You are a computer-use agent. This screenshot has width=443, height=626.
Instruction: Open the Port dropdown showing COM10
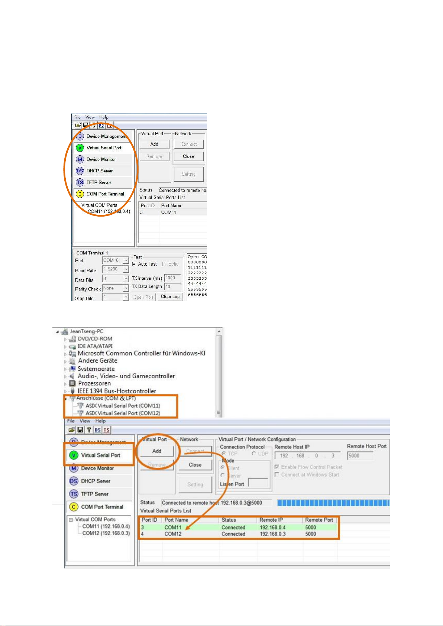pyautogui.click(x=126, y=260)
